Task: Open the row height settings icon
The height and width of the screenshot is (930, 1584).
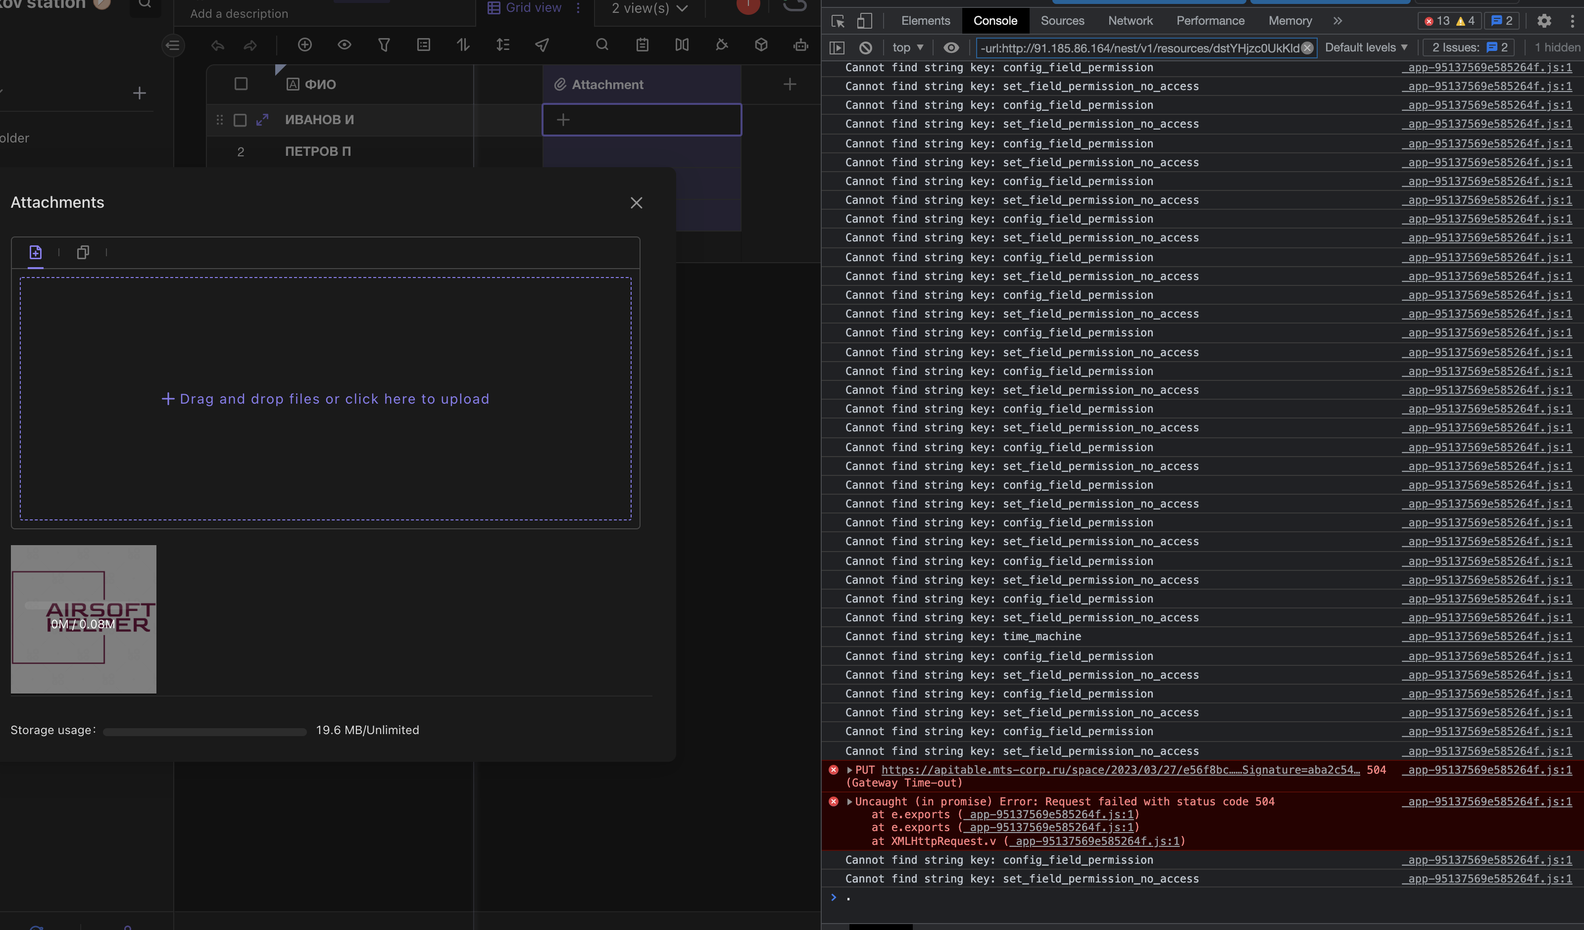Action: 502,45
